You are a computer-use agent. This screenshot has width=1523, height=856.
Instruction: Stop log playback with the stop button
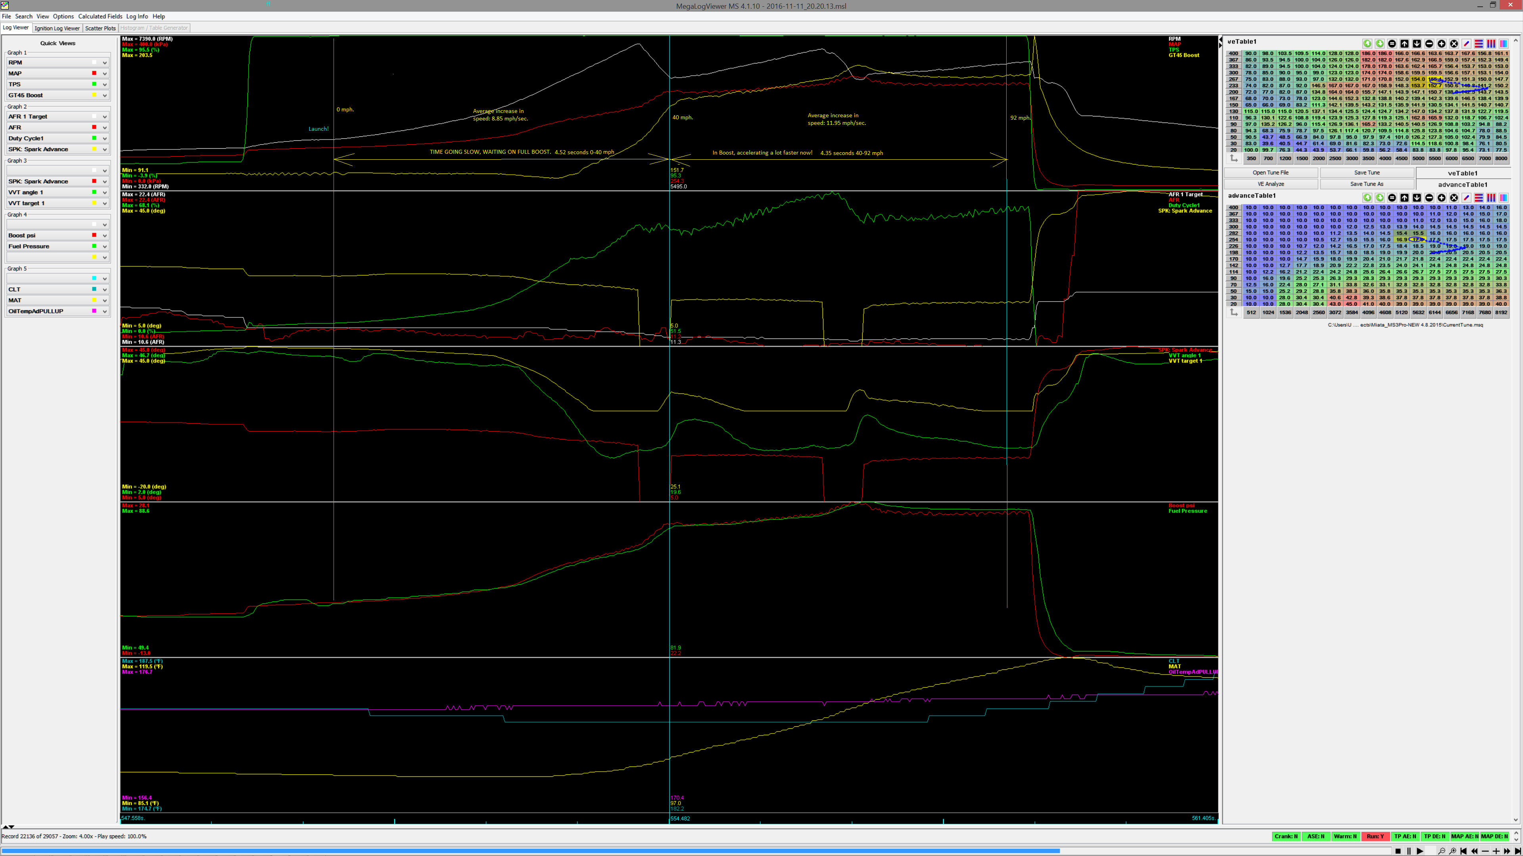tap(1398, 851)
